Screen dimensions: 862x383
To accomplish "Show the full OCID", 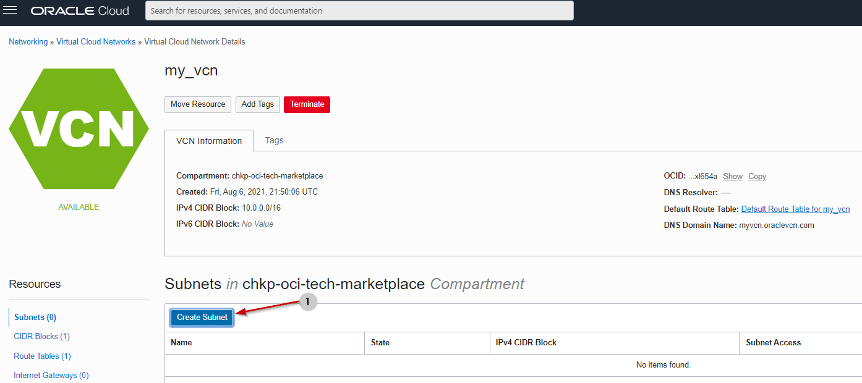I will [x=733, y=177].
